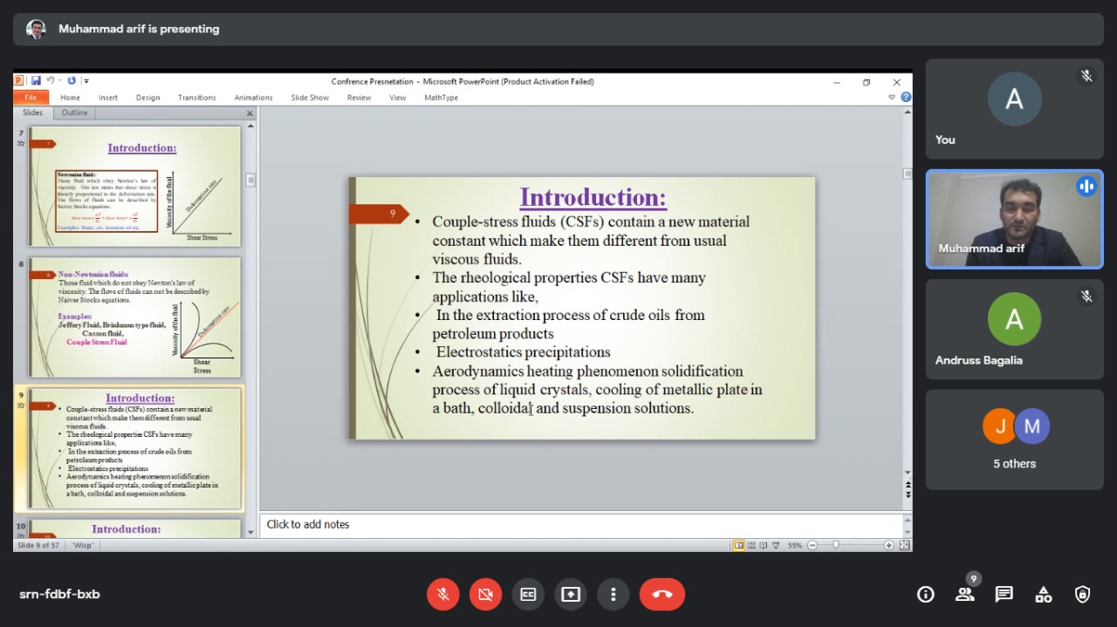Click scroll-down arrow of main slide area
Viewport: 1117px width, 627px height.
click(x=908, y=474)
